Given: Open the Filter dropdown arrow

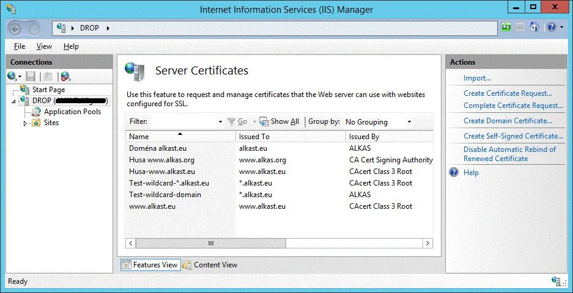Looking at the screenshot, I should click(220, 122).
